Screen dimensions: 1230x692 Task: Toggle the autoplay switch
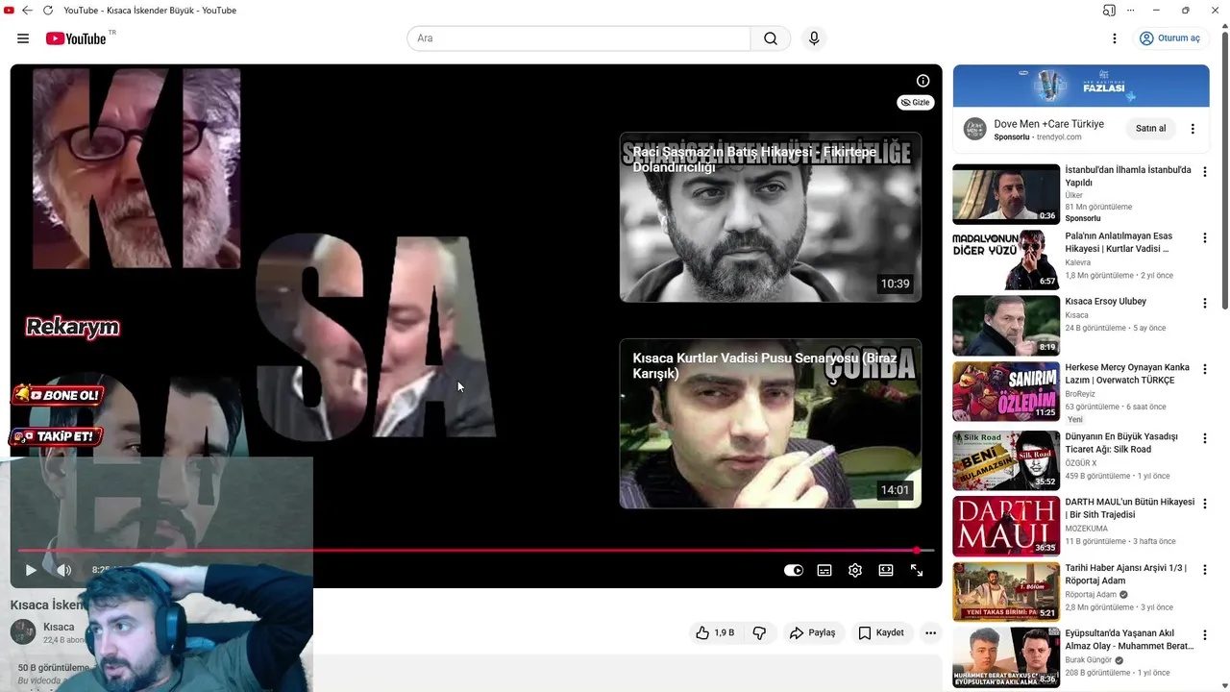pos(794,570)
